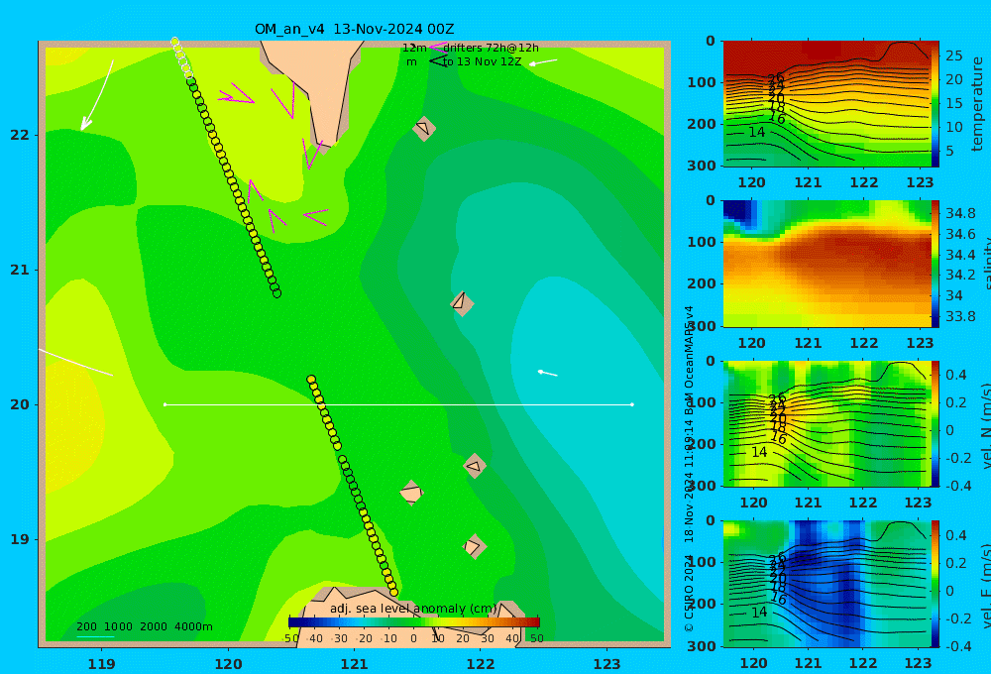Click longitude label 123 on main map axis
This screenshot has height=674, width=991.
606,664
